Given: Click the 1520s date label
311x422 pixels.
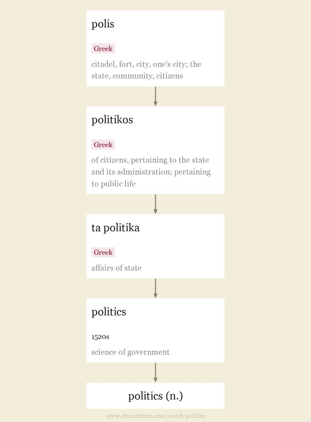Looking at the screenshot, I should click(100, 337).
